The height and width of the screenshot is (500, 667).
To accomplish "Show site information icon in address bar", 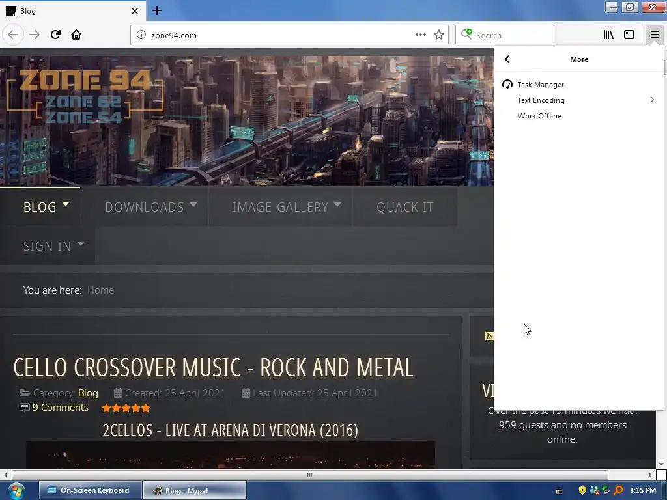I will tap(141, 35).
